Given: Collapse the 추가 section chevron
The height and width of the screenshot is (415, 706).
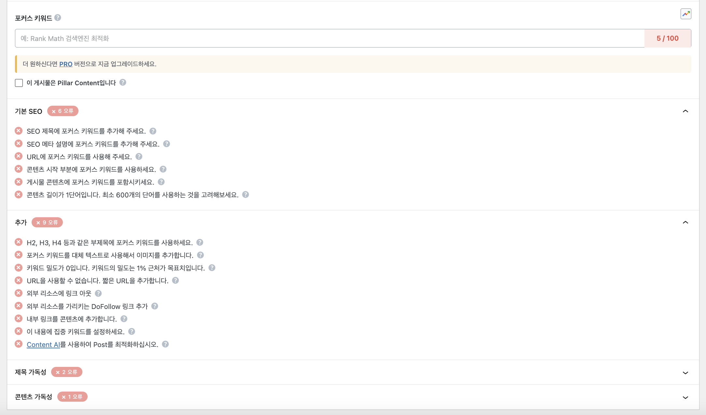Looking at the screenshot, I should 685,222.
